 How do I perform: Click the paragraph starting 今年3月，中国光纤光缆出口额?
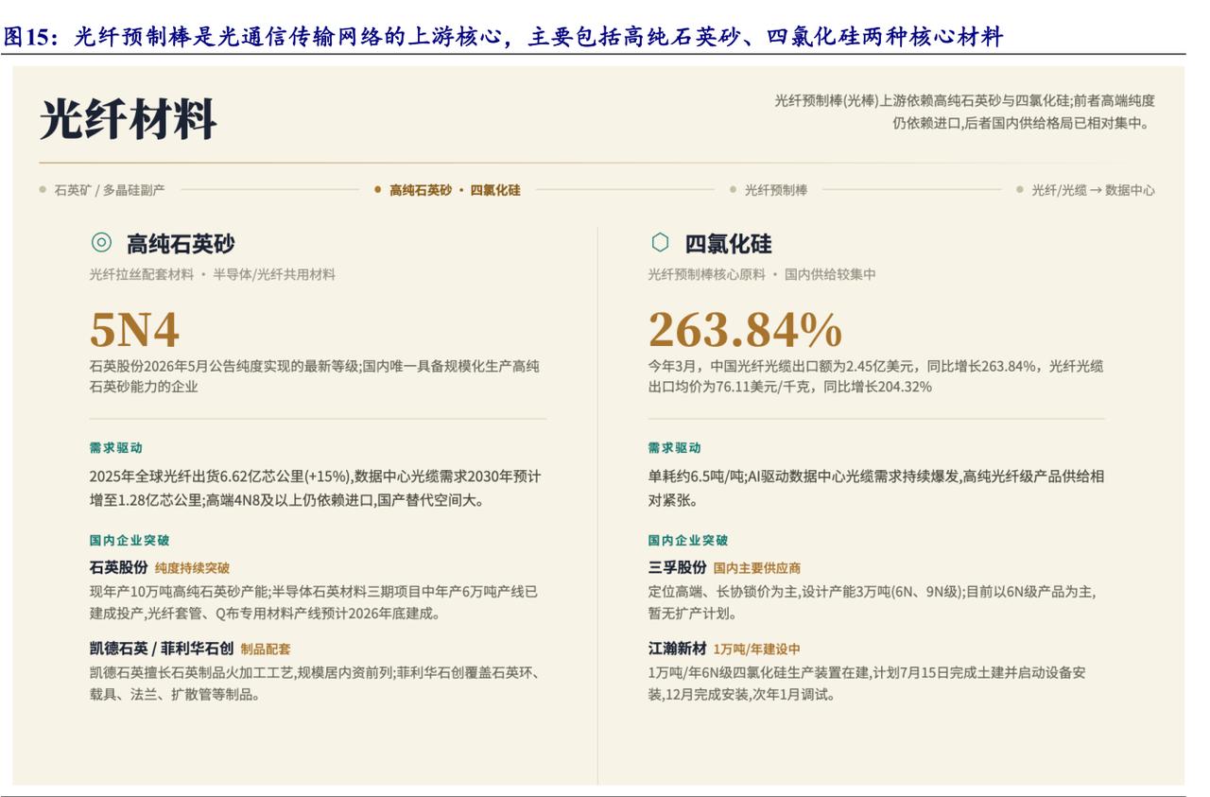[875, 376]
